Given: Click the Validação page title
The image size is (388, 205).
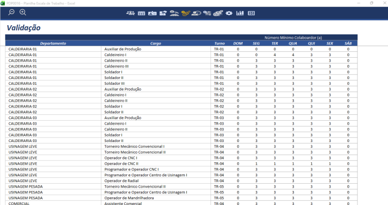Looking at the screenshot, I should click(23, 28).
